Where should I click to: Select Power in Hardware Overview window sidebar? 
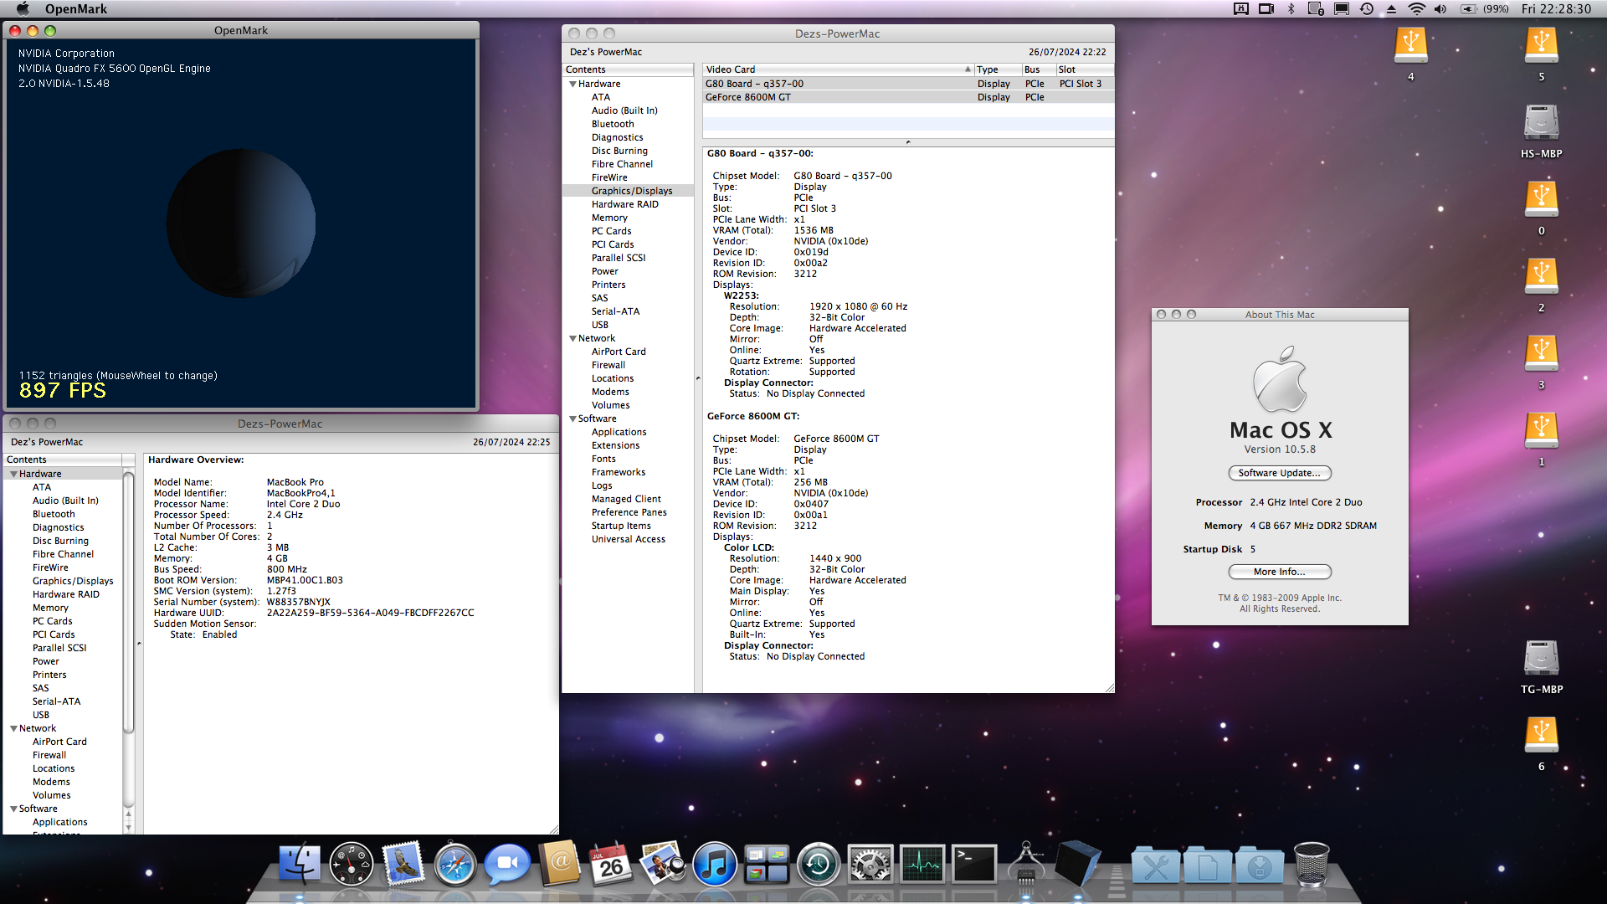click(46, 661)
